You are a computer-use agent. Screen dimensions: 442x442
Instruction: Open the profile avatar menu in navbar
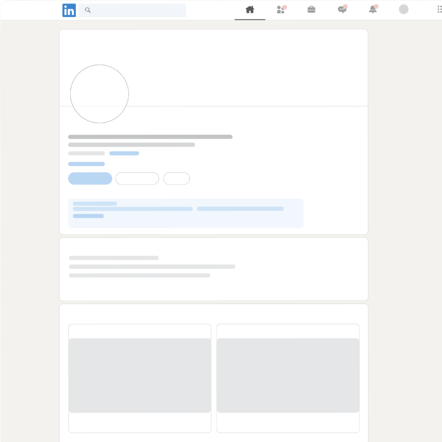403,10
